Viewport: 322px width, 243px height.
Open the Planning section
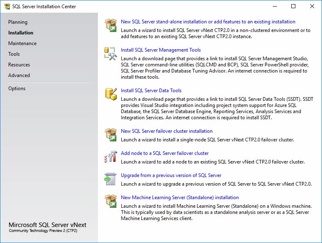tap(18, 22)
